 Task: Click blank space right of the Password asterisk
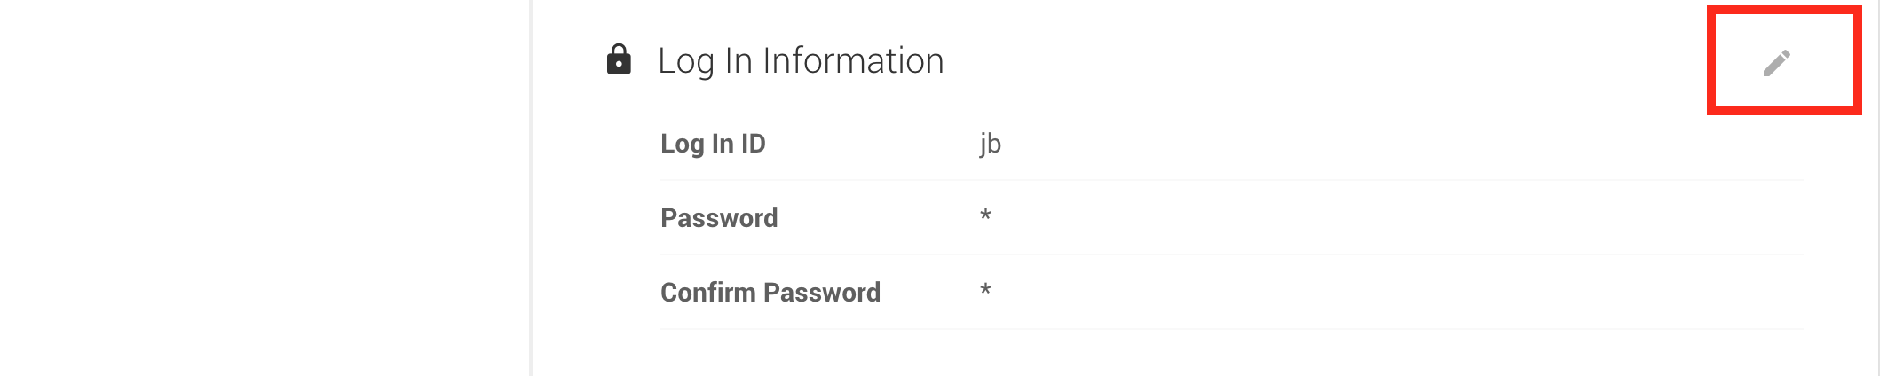(x=1331, y=218)
